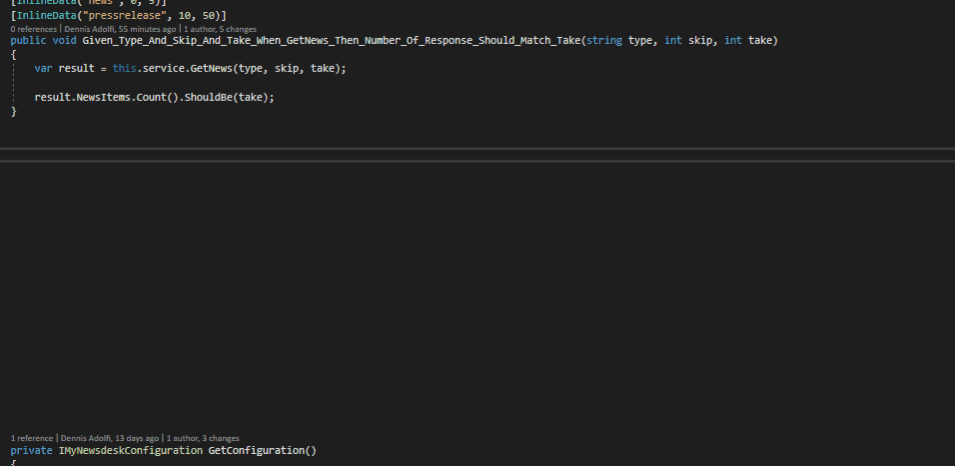
Task: Click the "string" parameter type keyword
Action: click(604, 41)
